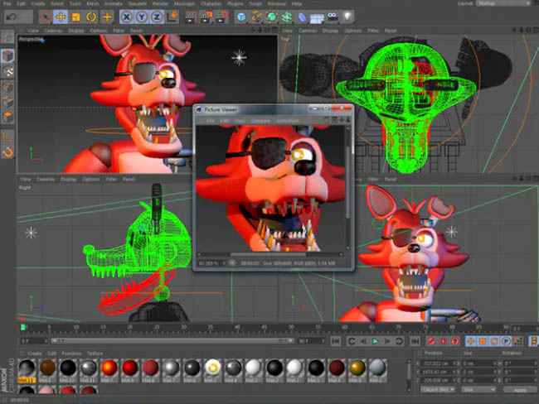Select the Live Selection arrow tool
Viewport: 539px width, 404px height.
pos(45,17)
